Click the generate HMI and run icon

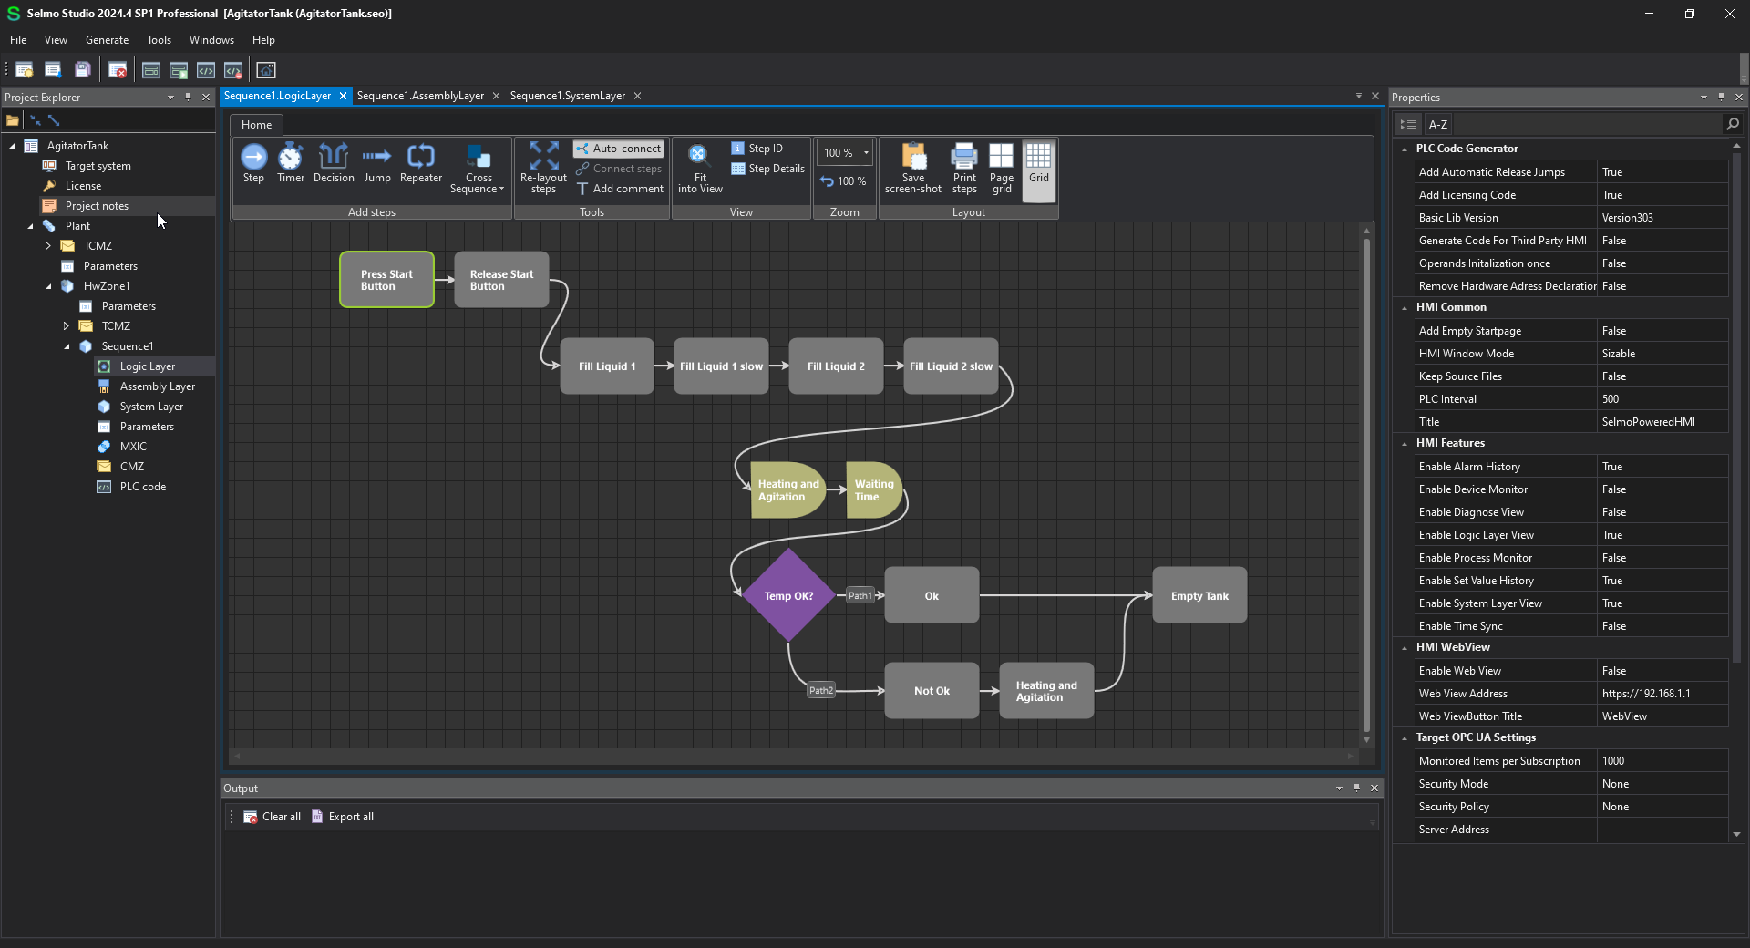coord(179,70)
